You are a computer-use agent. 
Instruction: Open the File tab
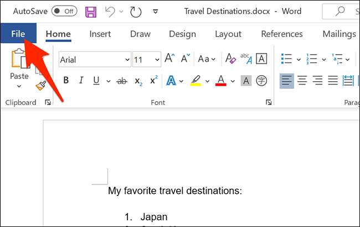pyautogui.click(x=18, y=34)
